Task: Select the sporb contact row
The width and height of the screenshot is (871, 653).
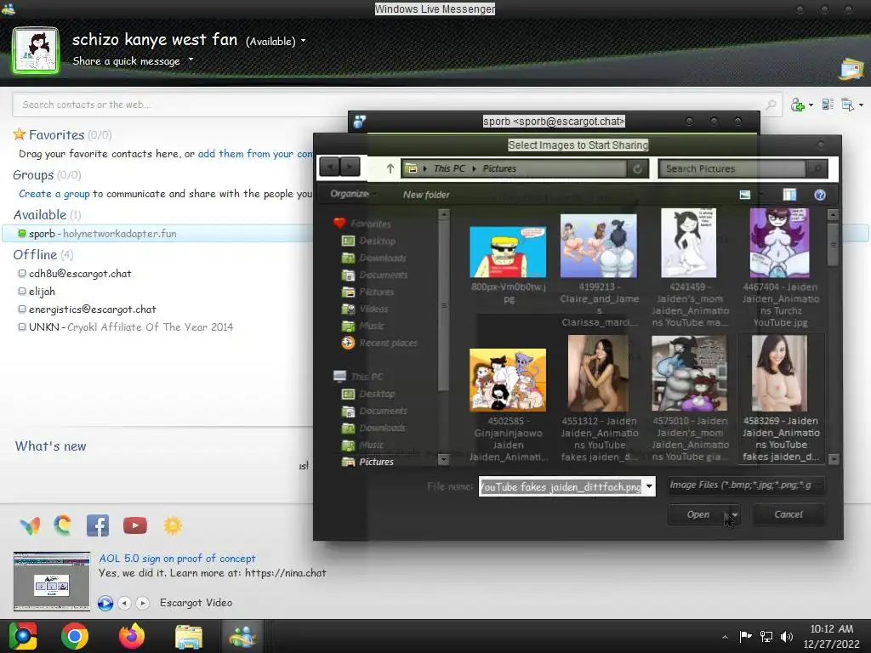Action: point(158,234)
